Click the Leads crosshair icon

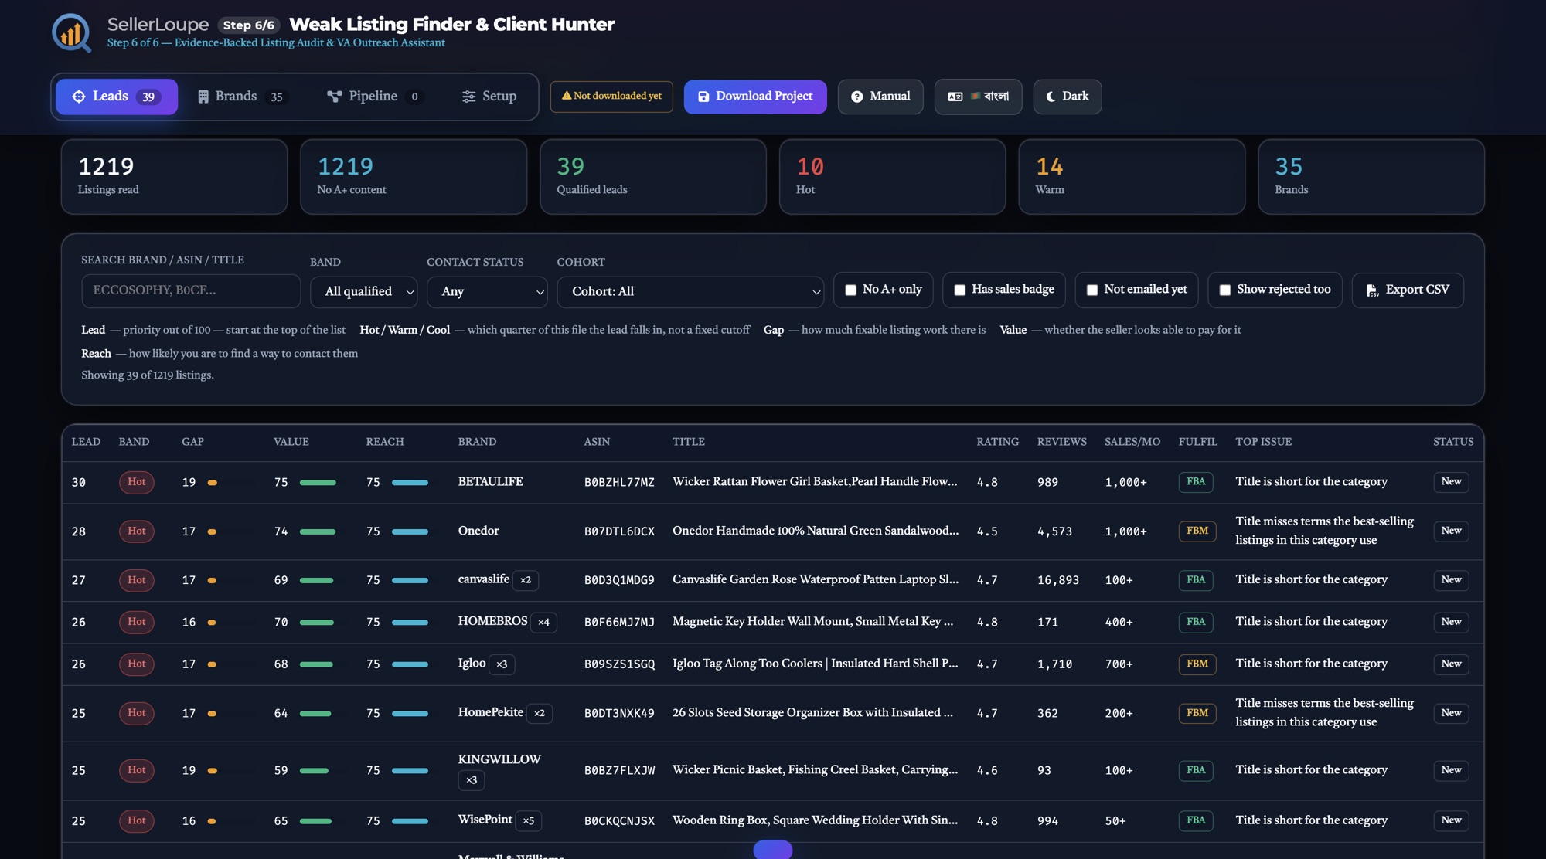pos(79,97)
